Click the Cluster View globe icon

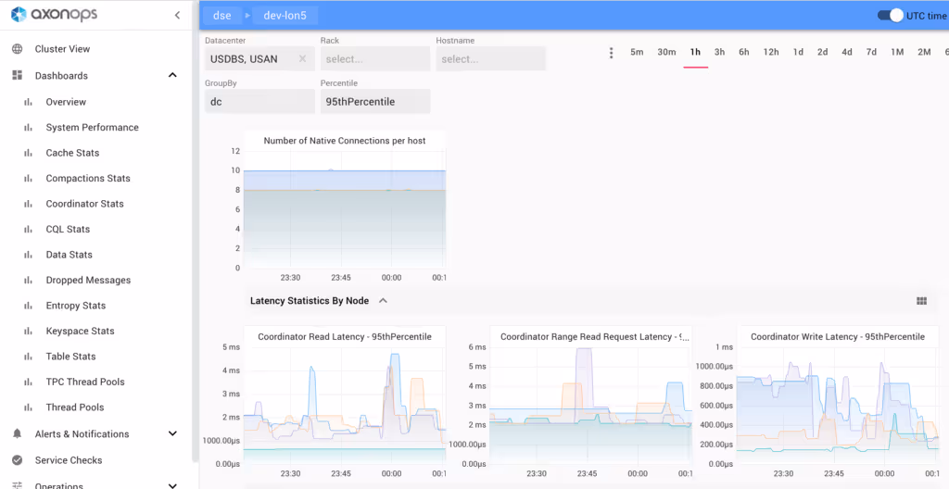point(18,49)
